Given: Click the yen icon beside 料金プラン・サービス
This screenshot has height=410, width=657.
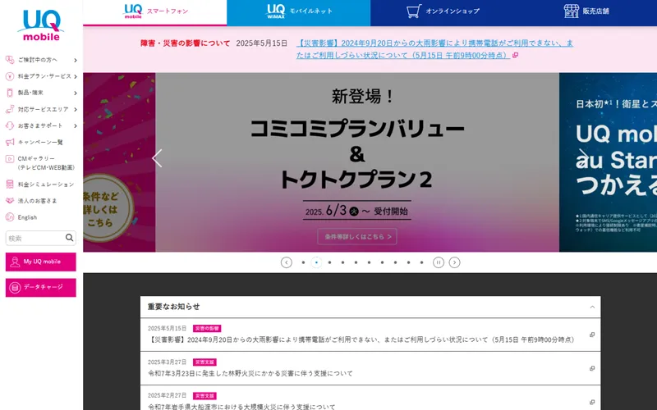Looking at the screenshot, I should coord(10,76).
